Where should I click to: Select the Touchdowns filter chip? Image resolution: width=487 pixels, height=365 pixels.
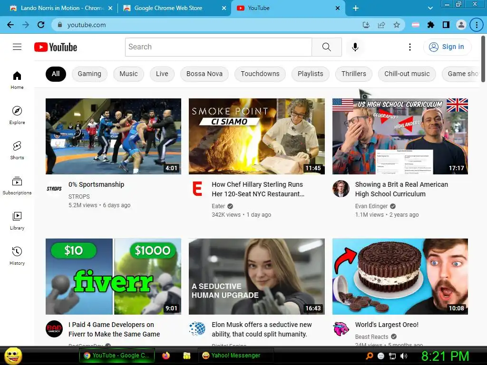(x=260, y=74)
